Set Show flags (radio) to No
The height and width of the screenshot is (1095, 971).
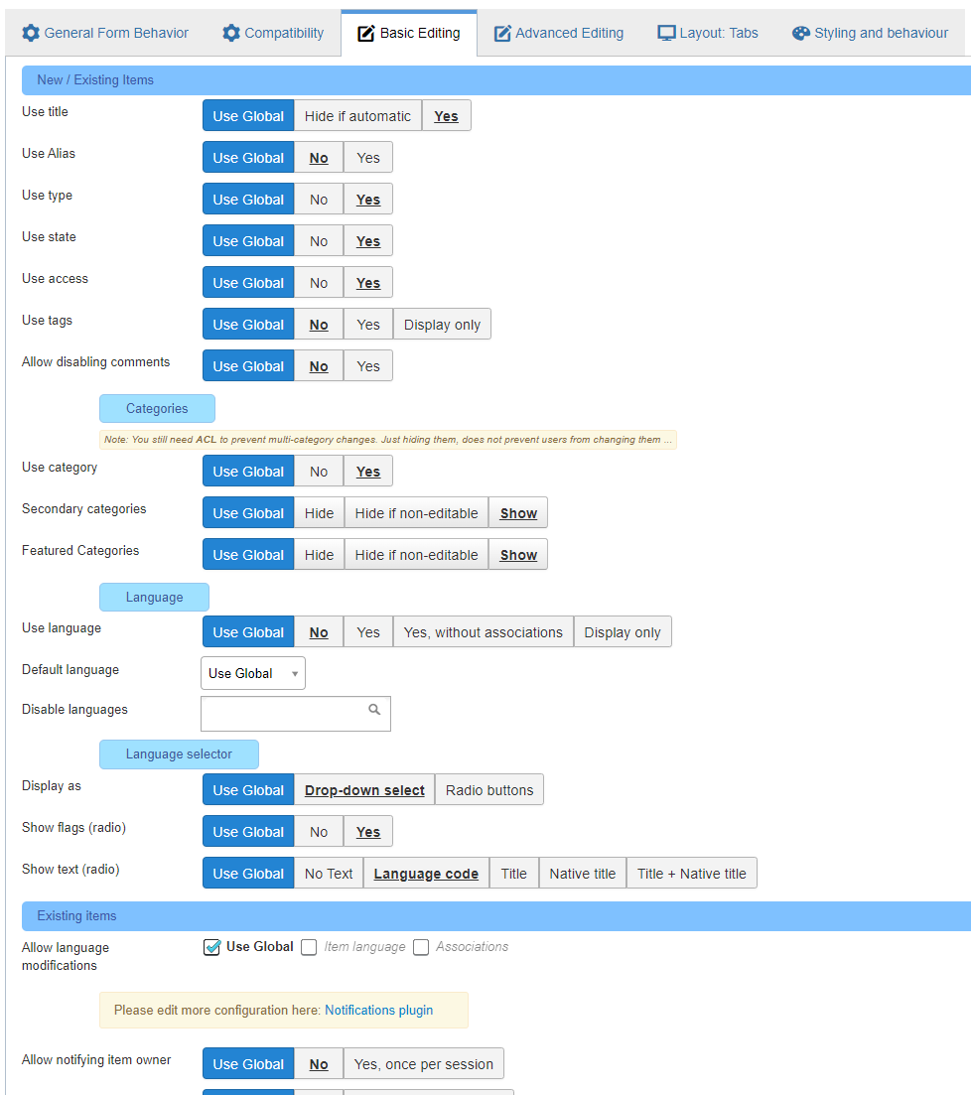coord(319,832)
